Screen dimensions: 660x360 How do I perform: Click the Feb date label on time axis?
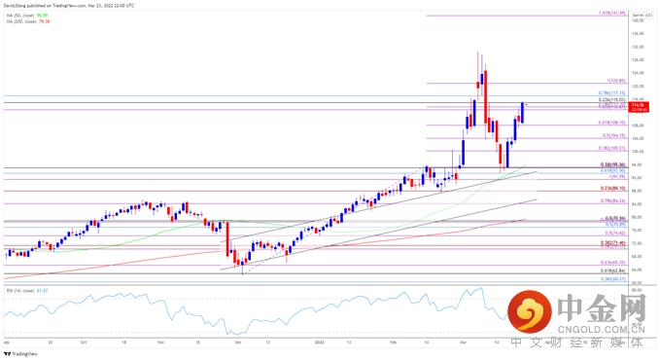click(x=393, y=342)
